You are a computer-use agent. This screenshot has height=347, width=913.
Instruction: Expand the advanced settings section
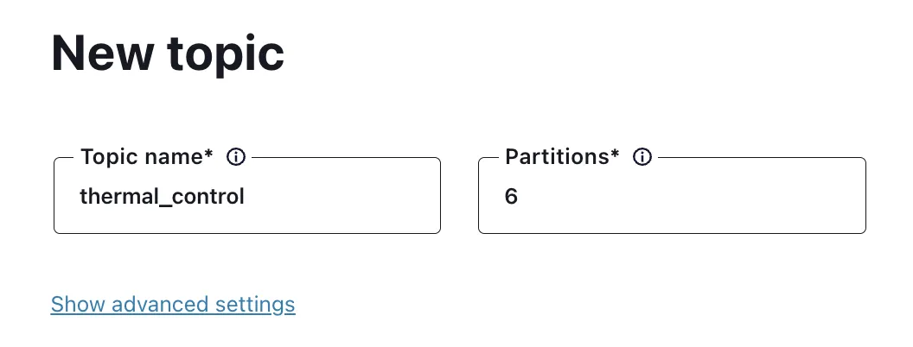point(173,305)
